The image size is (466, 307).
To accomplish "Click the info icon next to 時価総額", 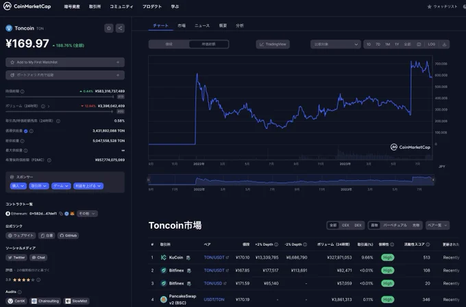I will [x=23, y=92].
